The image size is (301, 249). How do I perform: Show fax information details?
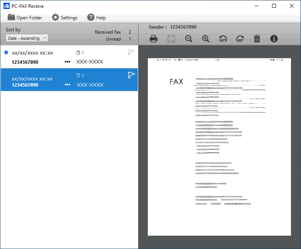pyautogui.click(x=274, y=39)
